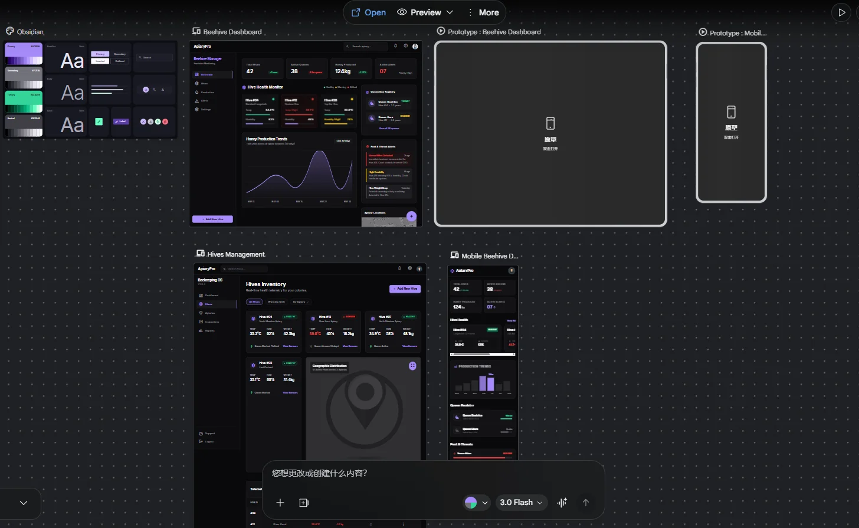This screenshot has height=528, width=859.
Task: Click the green Tertiary color swatch in Obsidian
Action: pos(24,101)
